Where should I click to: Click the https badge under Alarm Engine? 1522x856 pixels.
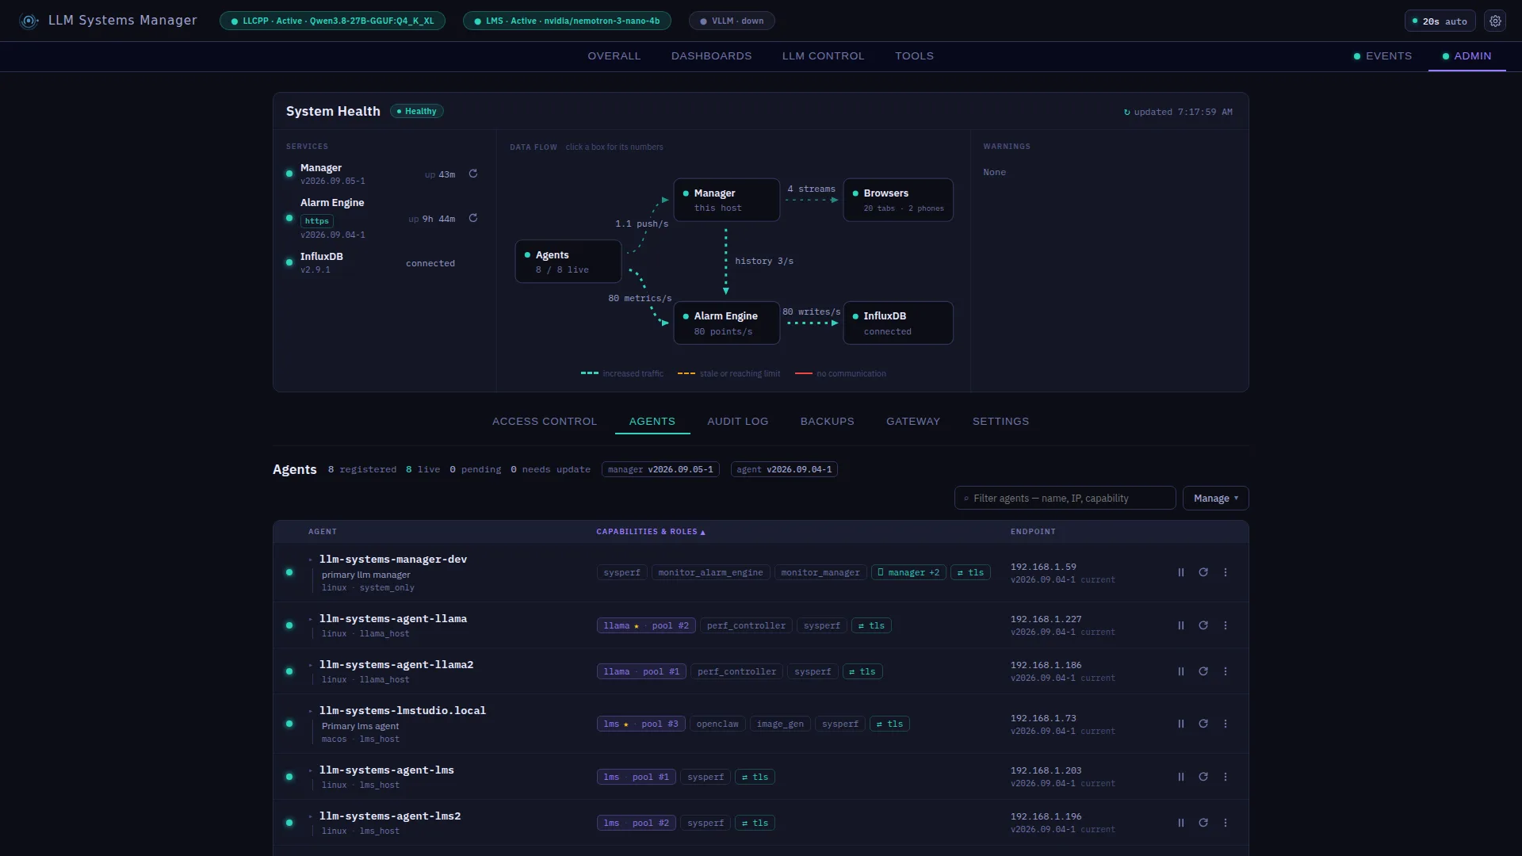pos(317,221)
